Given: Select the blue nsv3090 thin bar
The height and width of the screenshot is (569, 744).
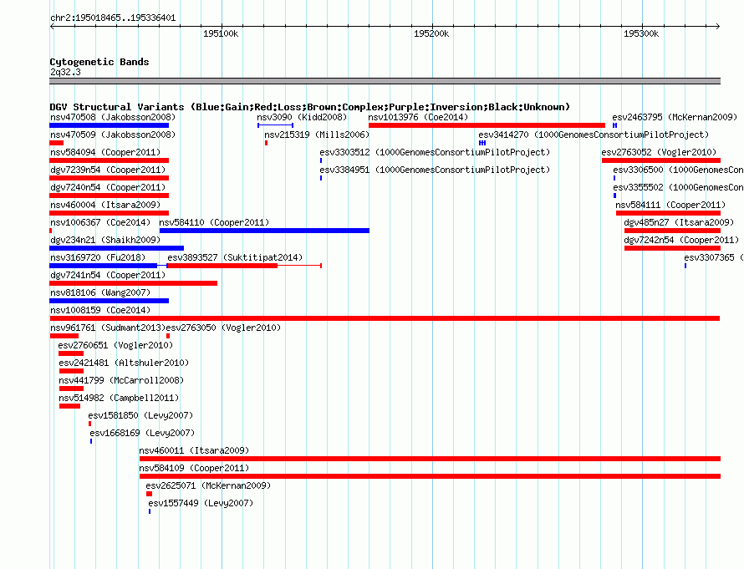Looking at the screenshot, I should point(275,125).
